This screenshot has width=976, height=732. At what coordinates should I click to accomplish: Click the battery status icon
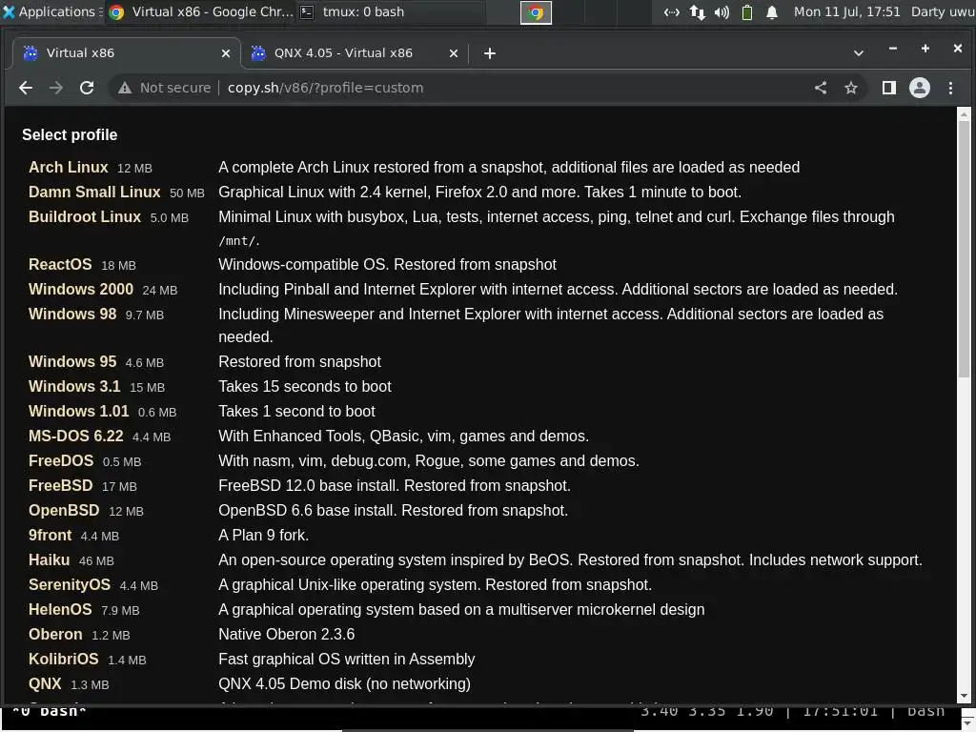point(747,11)
